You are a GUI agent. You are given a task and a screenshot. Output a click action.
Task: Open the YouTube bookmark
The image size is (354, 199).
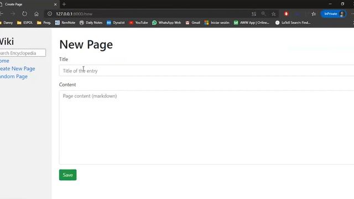tap(138, 23)
